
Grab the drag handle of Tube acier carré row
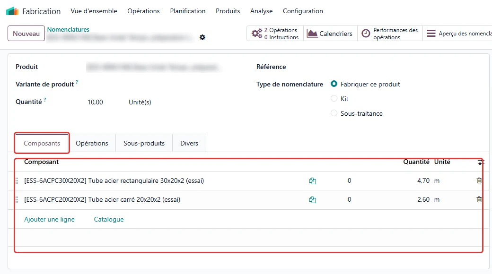pos(17,199)
